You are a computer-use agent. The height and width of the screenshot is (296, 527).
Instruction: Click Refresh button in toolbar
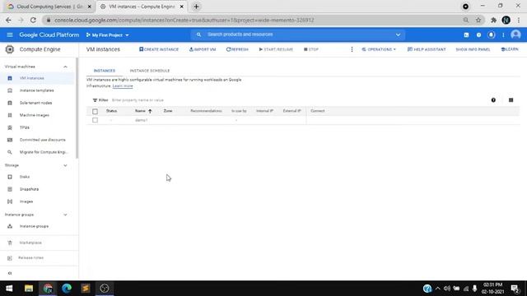pos(237,49)
